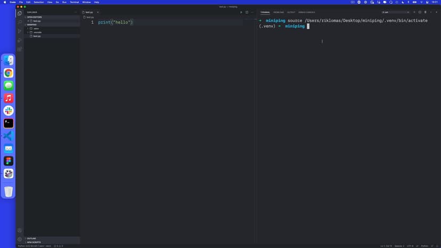Viewport: 441px width, 248px height.
Task: Create a new terminal with plus icon
Action: pos(414,12)
